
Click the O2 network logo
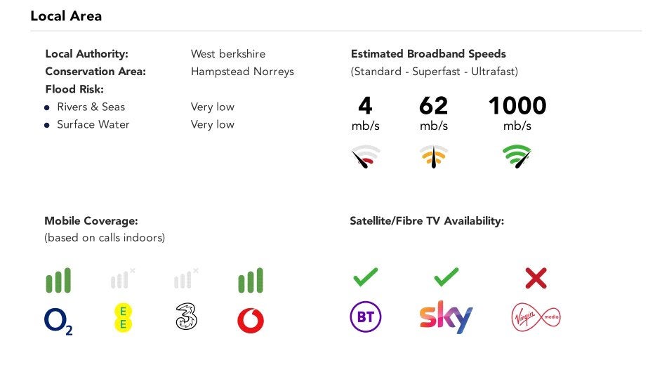pyautogui.click(x=58, y=321)
